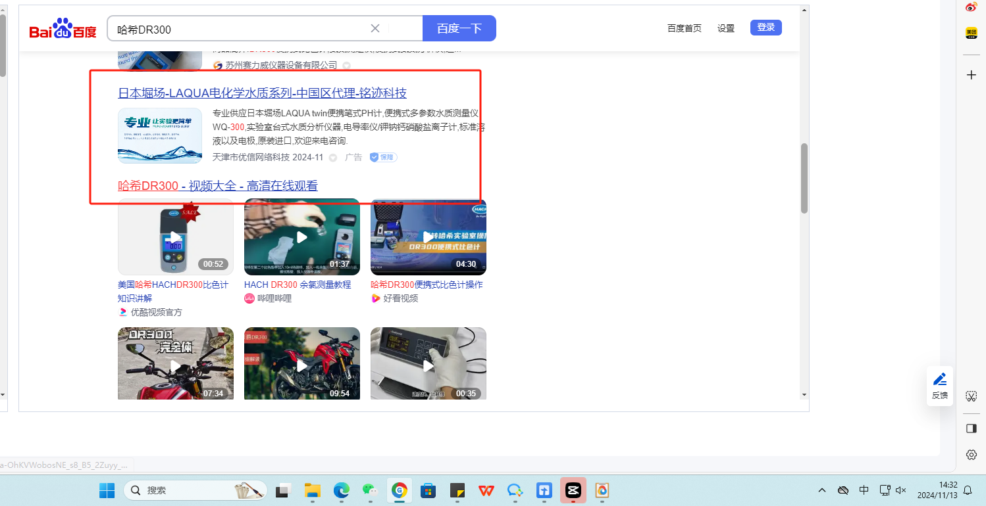This screenshot has height=506, width=986.
Task: Play the 04:30 便携式比色计 video
Action: 428,237
